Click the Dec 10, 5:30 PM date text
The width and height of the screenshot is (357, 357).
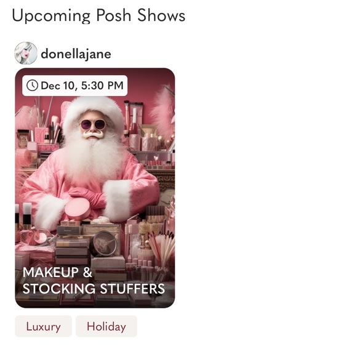[82, 86]
